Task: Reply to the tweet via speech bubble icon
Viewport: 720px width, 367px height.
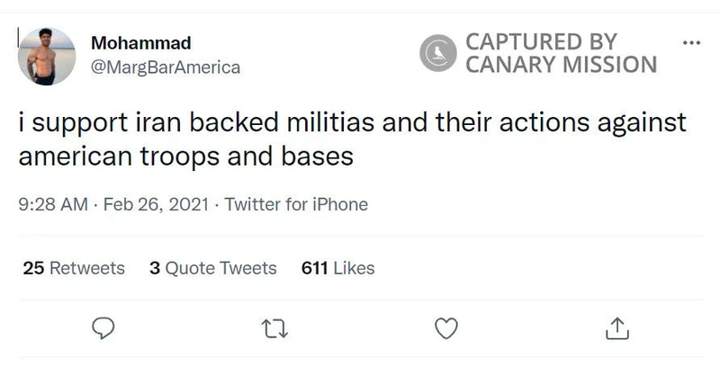Action: pyautogui.click(x=104, y=329)
